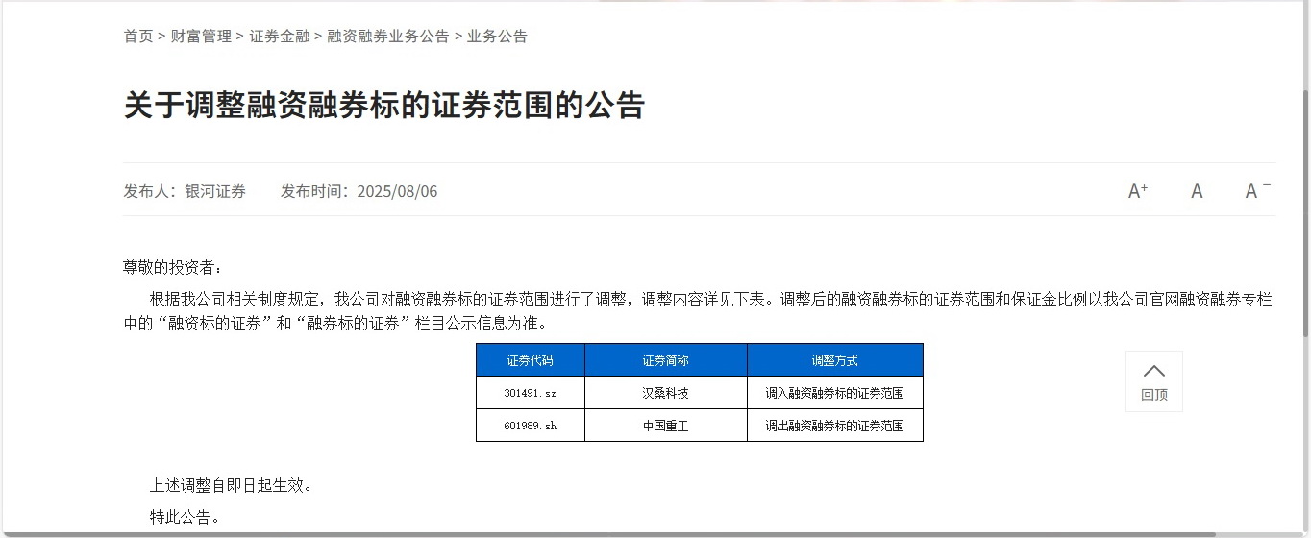
Task: Select cell 调出融资融券标的证券范围
Action: 835,426
